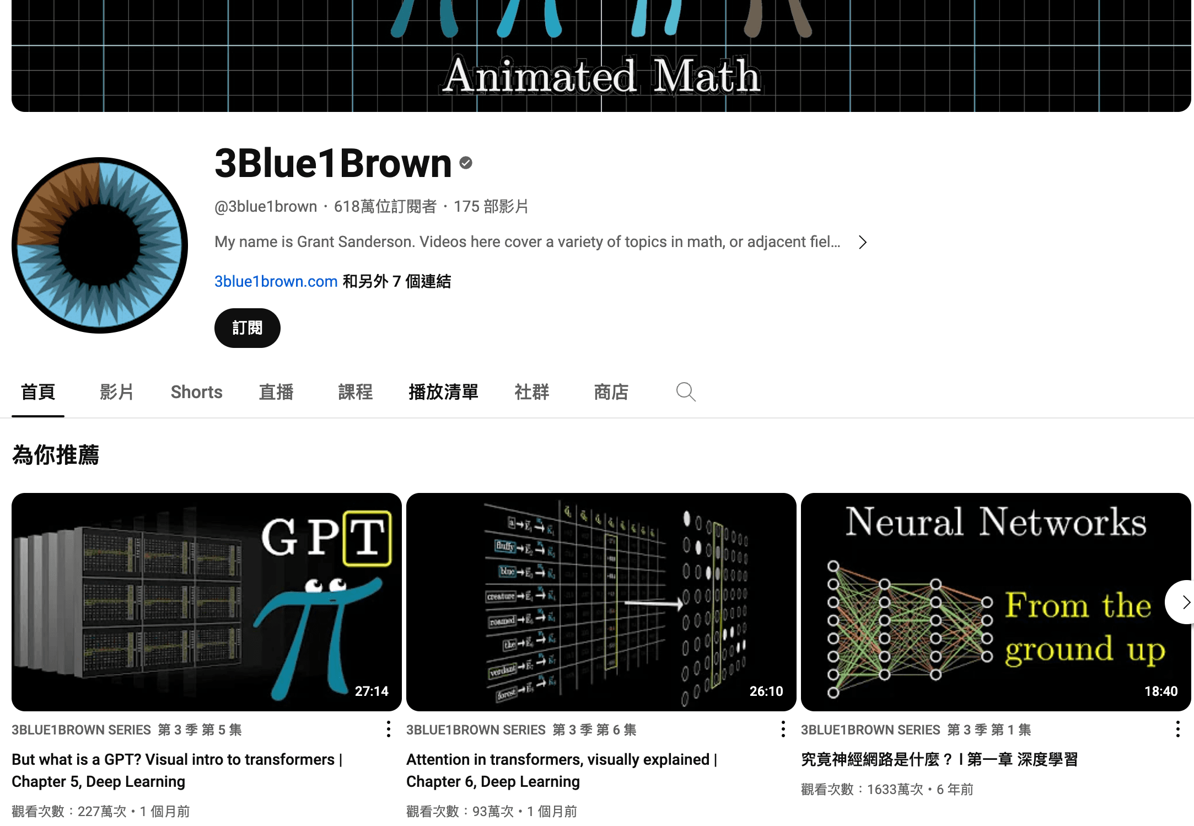Go to the 社群 tab
Viewport: 1194px width, 826px height.
(531, 392)
